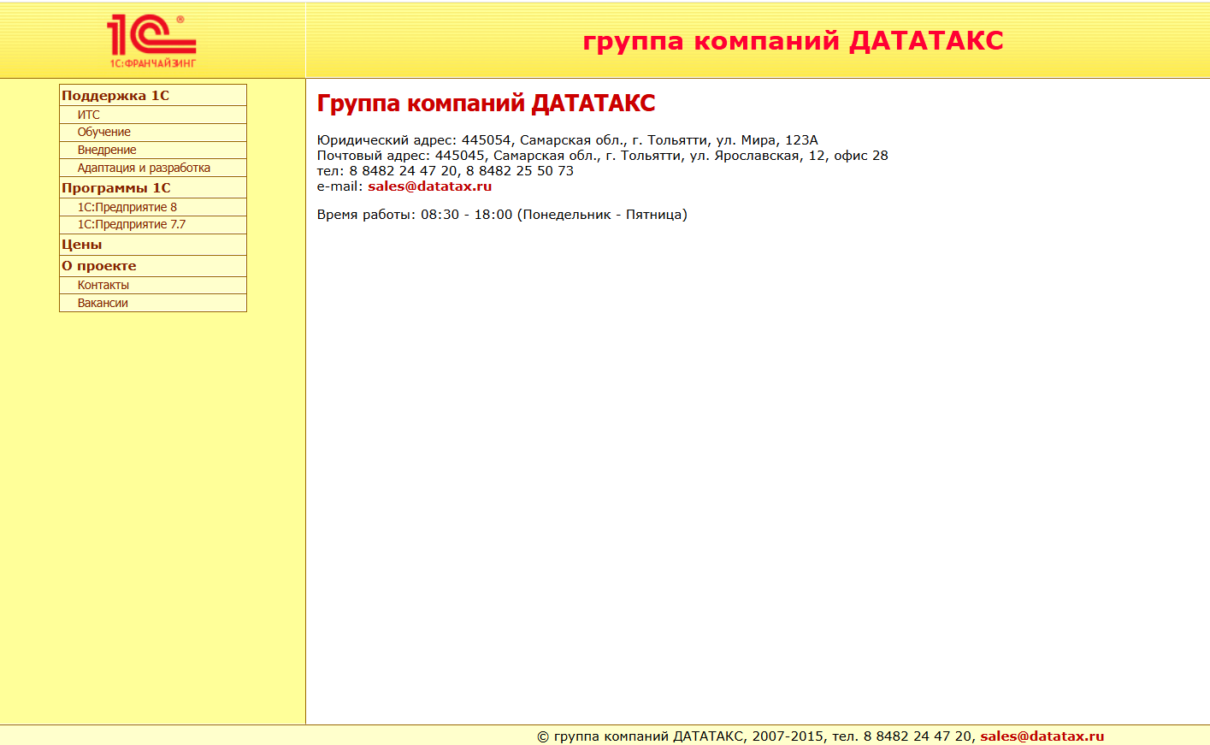This screenshot has height=745, width=1210.
Task: View the Вакансии page
Action: (103, 303)
